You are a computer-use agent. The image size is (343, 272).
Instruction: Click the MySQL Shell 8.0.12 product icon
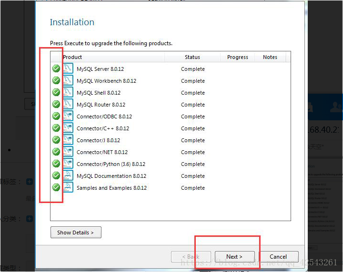[x=68, y=92]
